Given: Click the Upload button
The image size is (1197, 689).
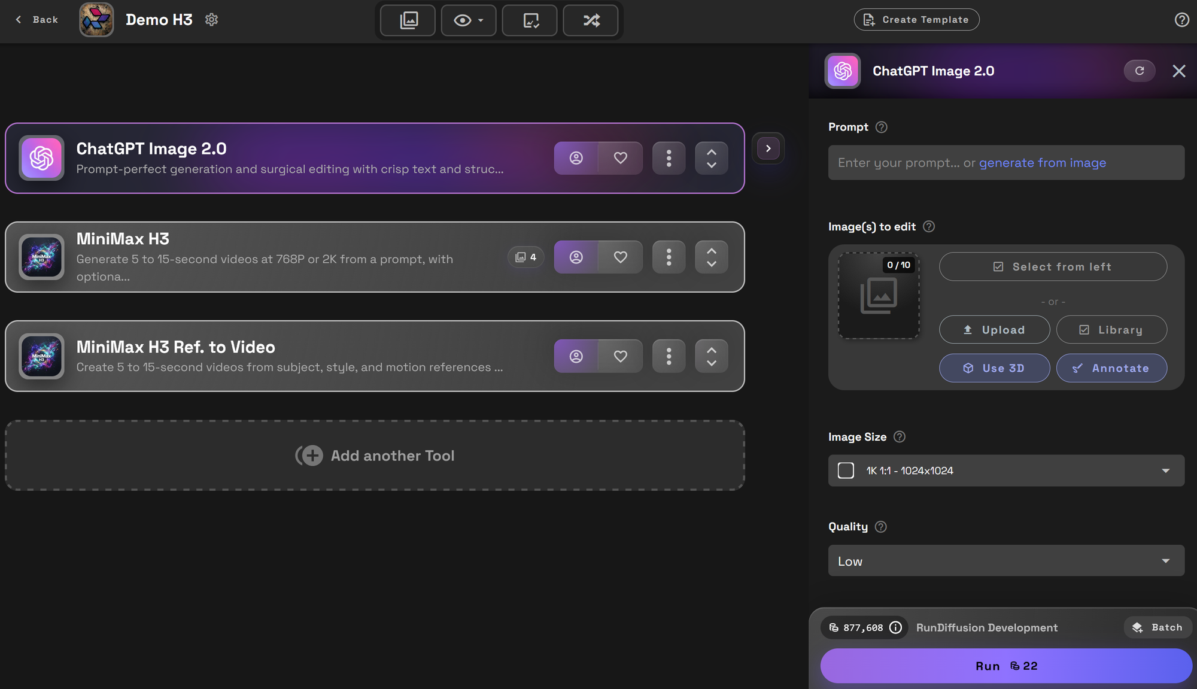Looking at the screenshot, I should coord(994,330).
